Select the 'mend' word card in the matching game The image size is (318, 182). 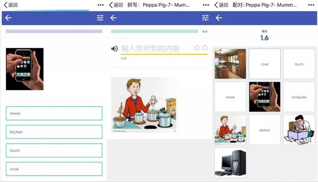coord(230,97)
